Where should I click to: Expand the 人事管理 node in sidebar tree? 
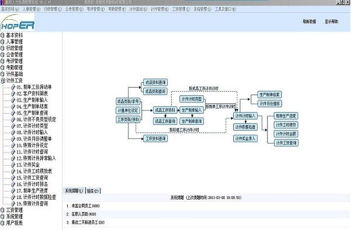2,41
